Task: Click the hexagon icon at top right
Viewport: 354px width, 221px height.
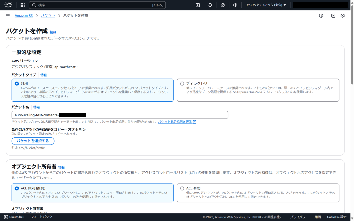Action: coord(342,16)
